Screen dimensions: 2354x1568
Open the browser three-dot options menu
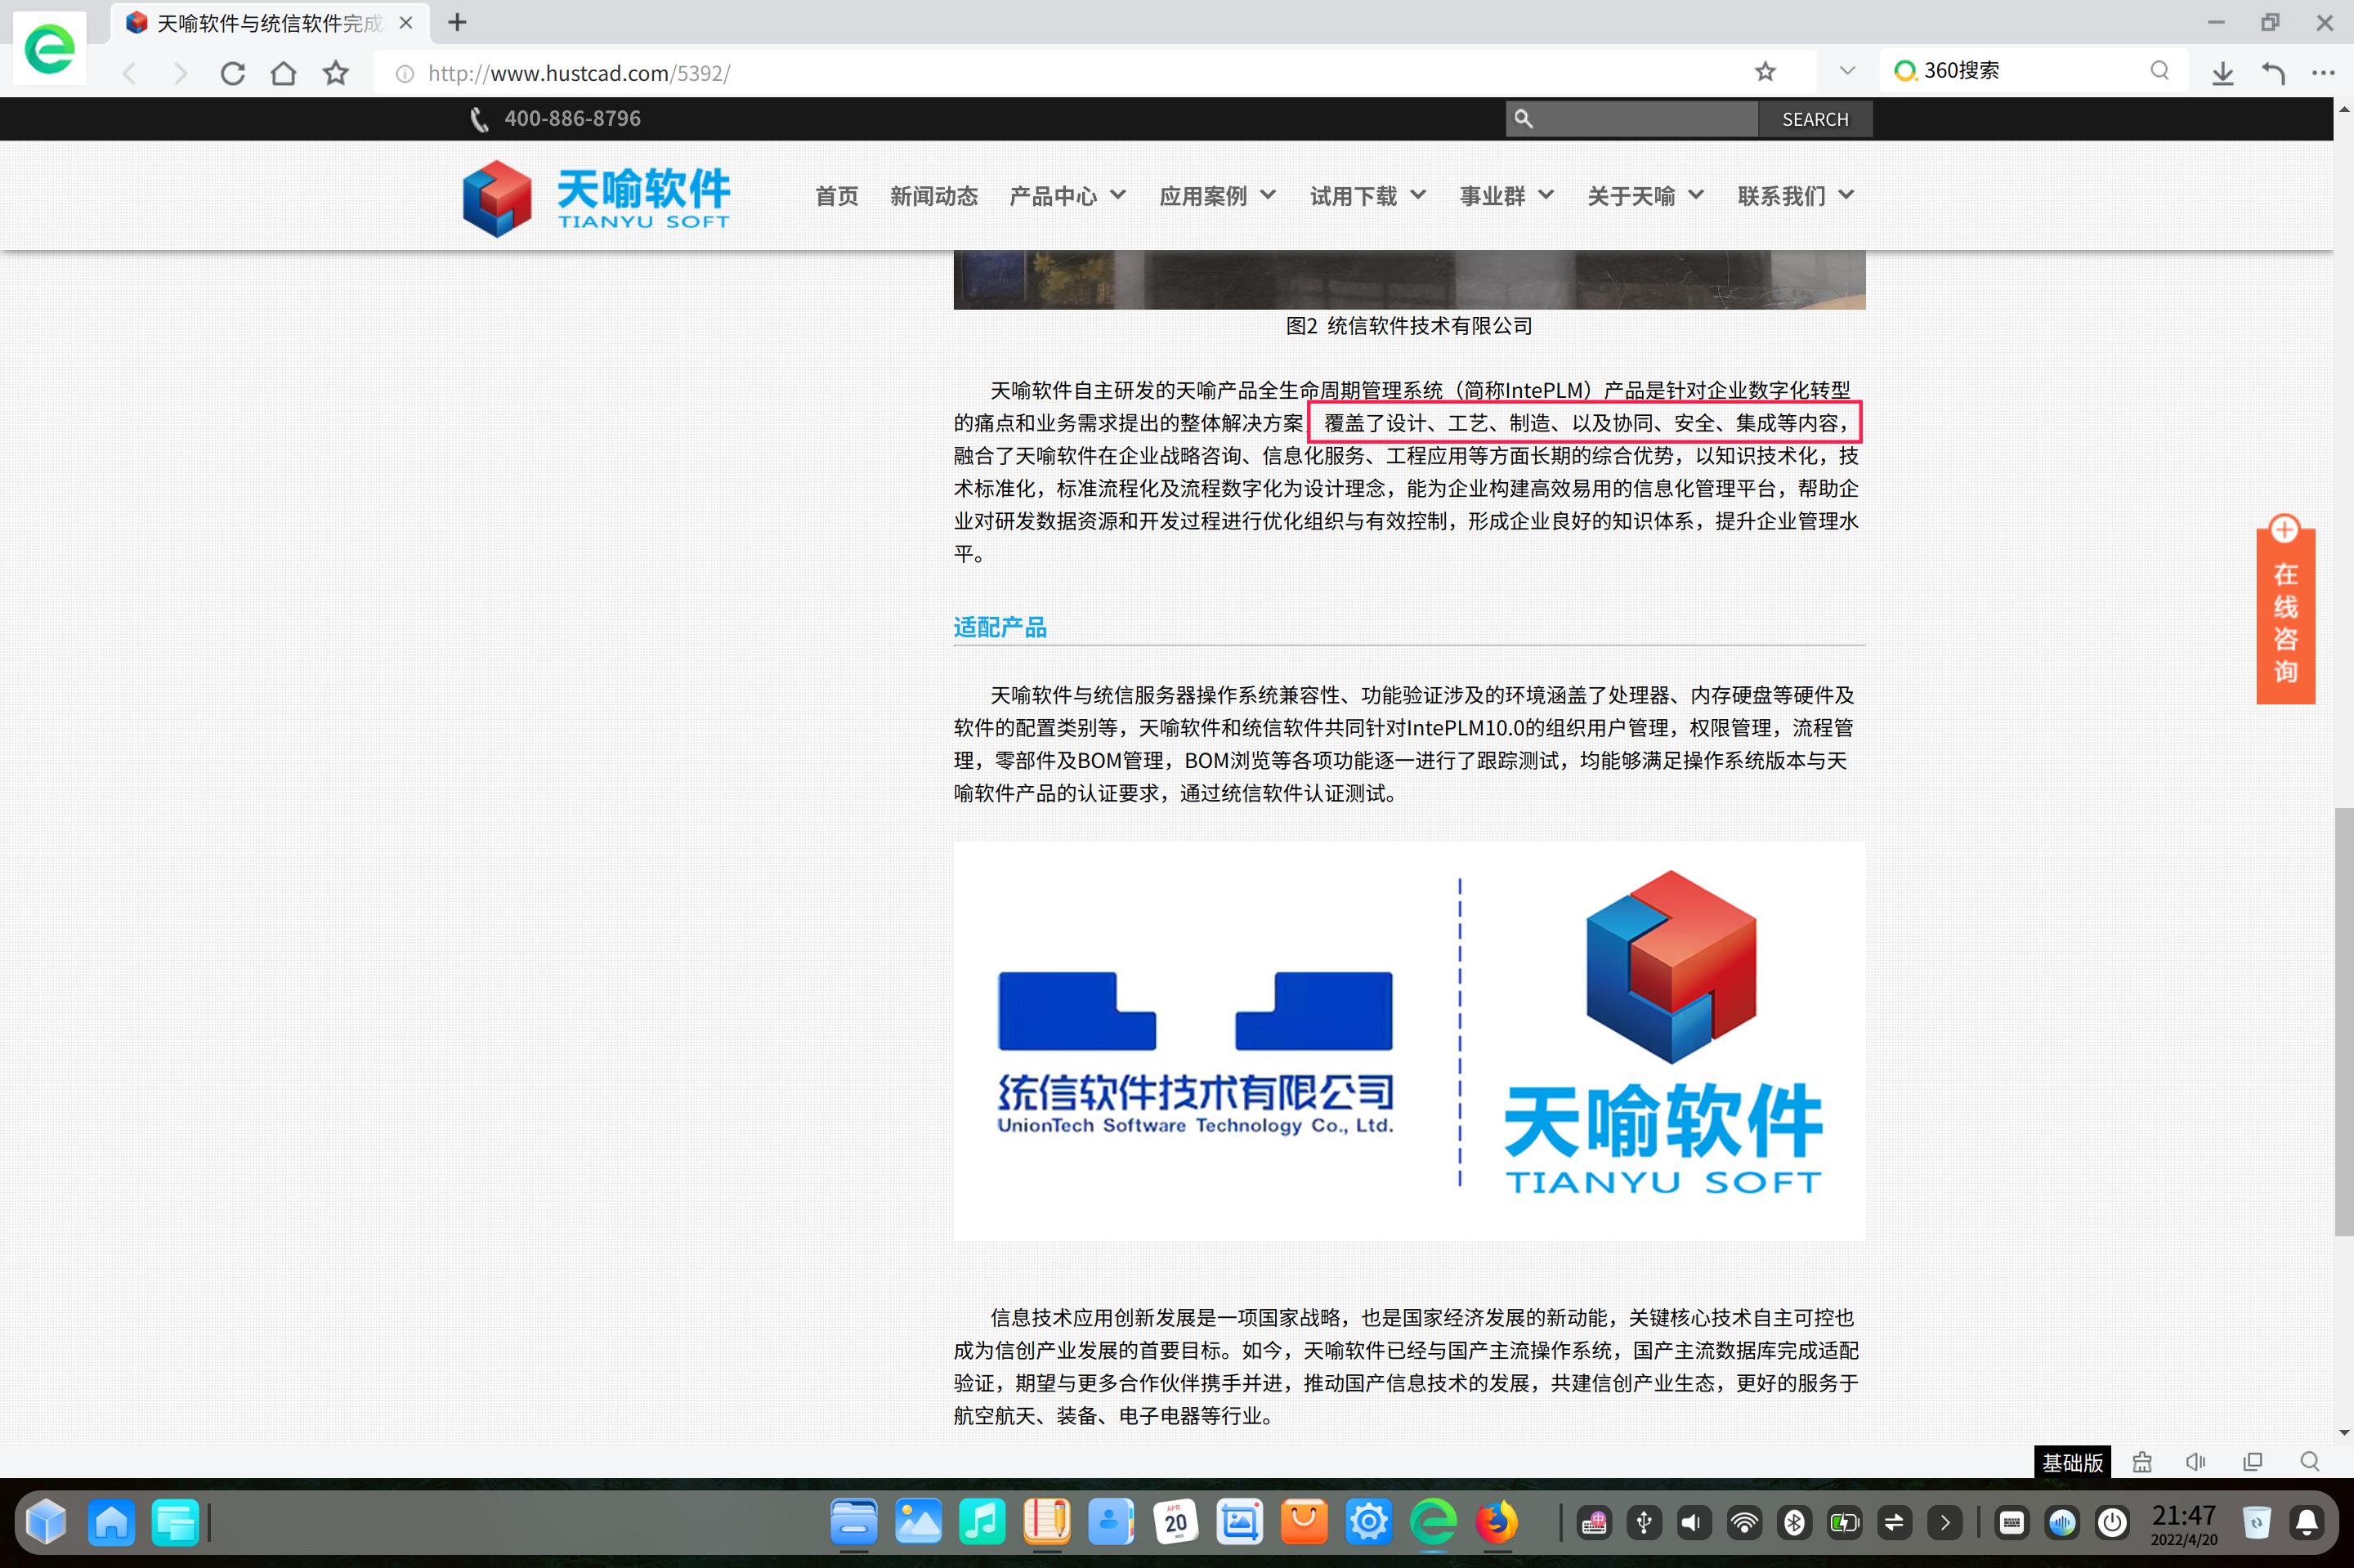pos(2323,72)
